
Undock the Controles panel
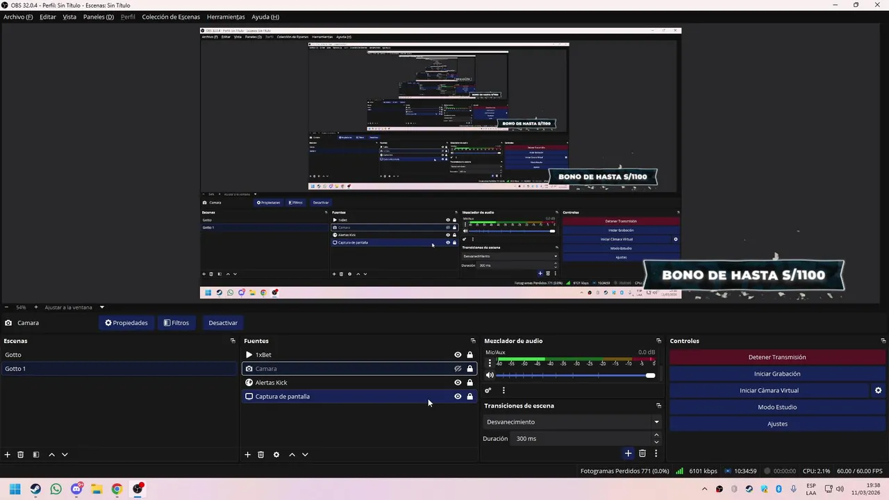point(883,341)
